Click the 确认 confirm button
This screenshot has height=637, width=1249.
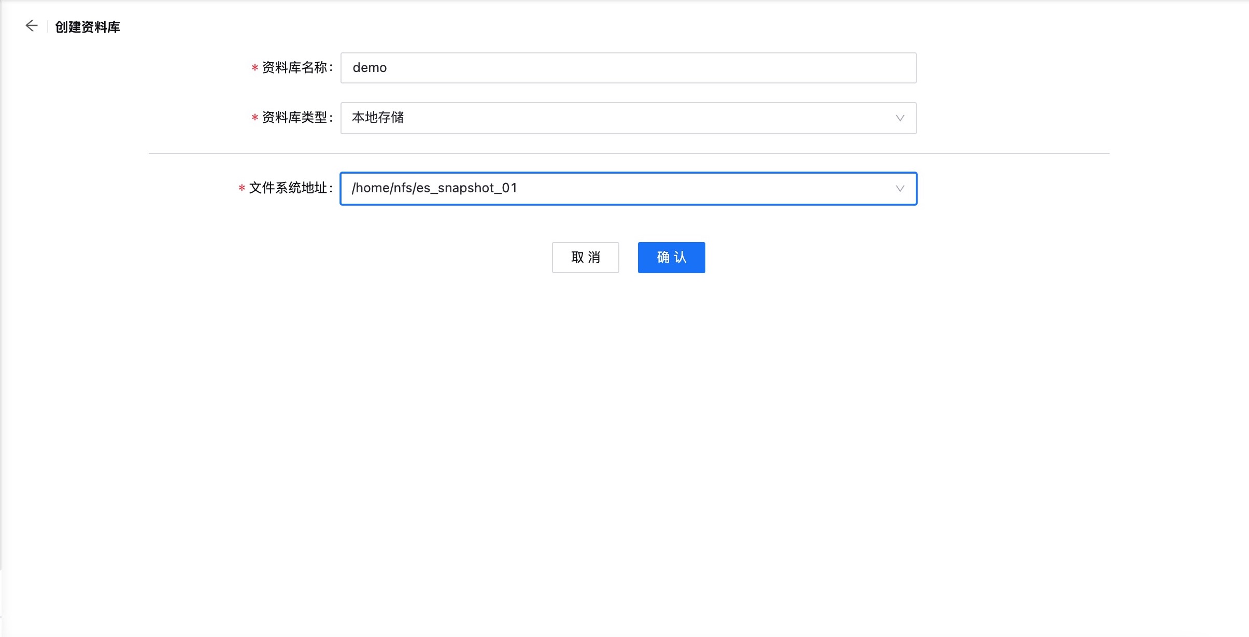pos(671,257)
